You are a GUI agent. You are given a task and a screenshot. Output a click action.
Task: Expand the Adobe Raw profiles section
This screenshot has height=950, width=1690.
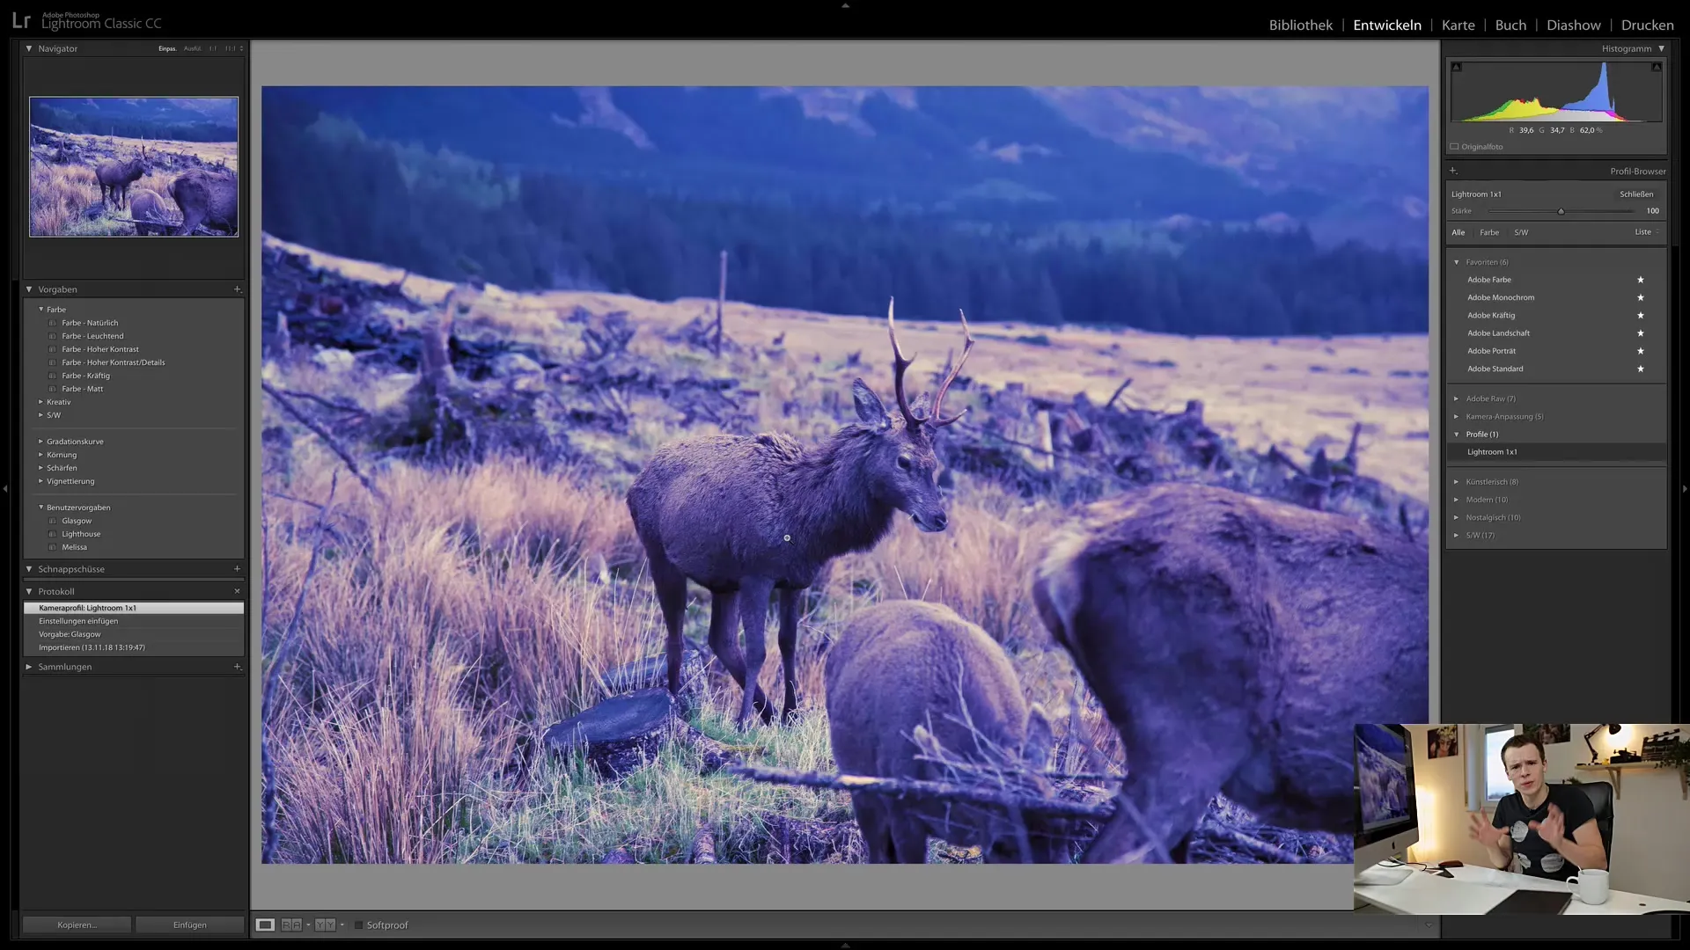(1457, 398)
